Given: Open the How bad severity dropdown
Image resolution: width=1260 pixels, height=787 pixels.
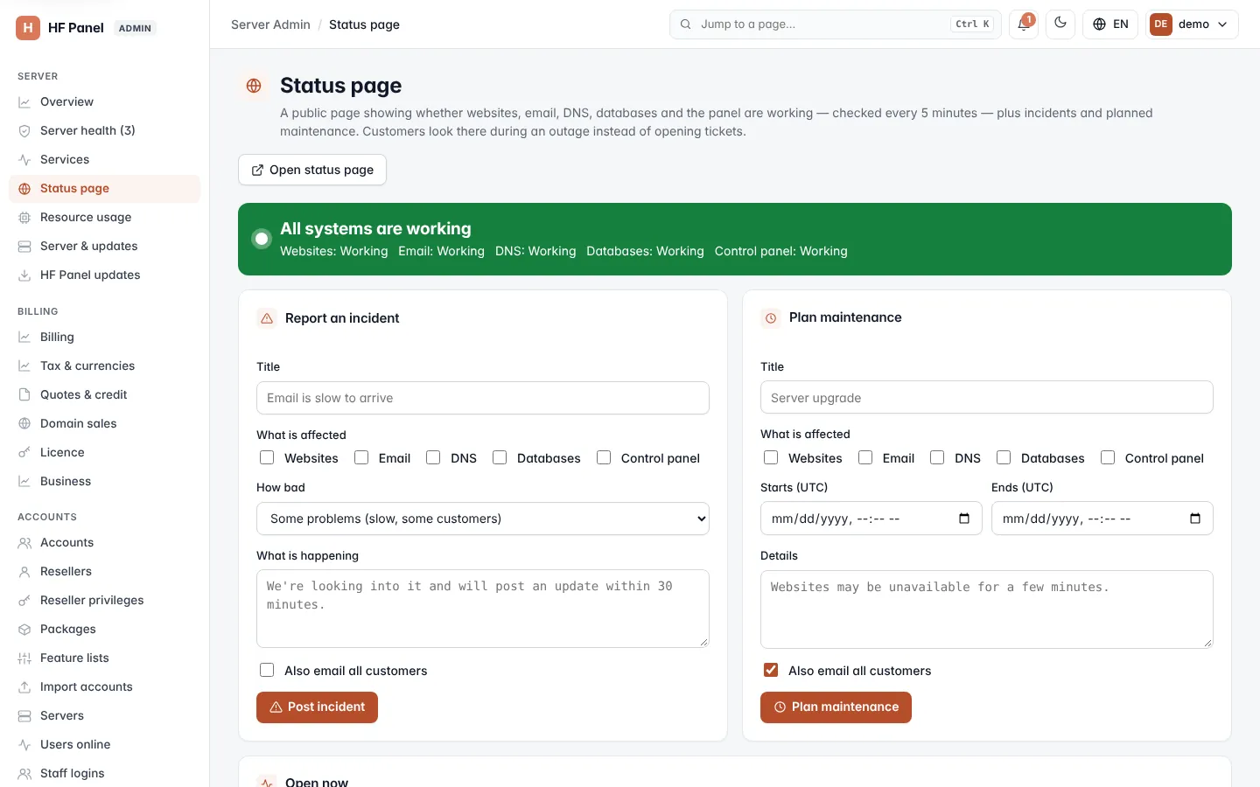Looking at the screenshot, I should pyautogui.click(x=483, y=519).
